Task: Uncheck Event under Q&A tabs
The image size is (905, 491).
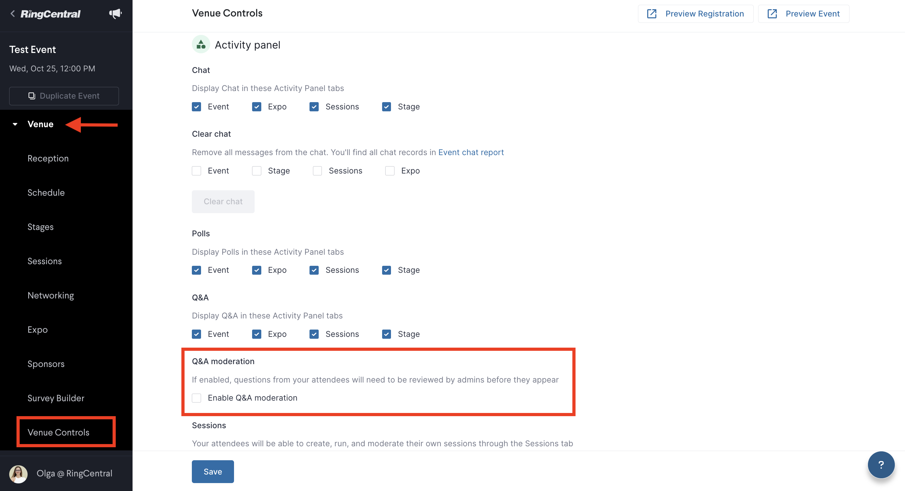Action: (196, 334)
